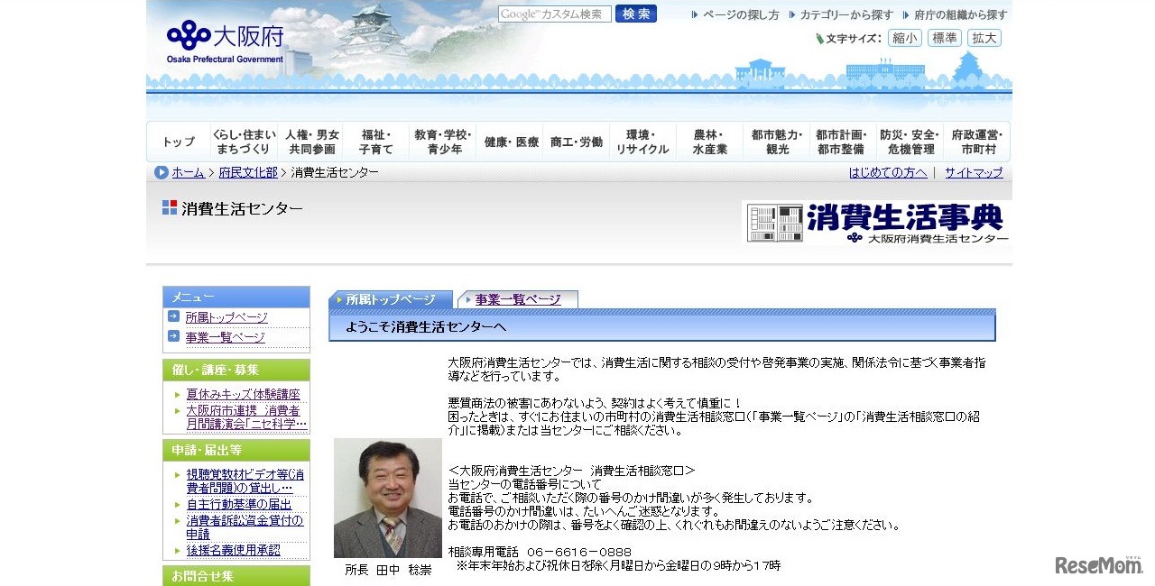Screen dimensions: 1155x586
Task: Open 府庁の組織から探す link
Action: pyautogui.click(x=960, y=15)
